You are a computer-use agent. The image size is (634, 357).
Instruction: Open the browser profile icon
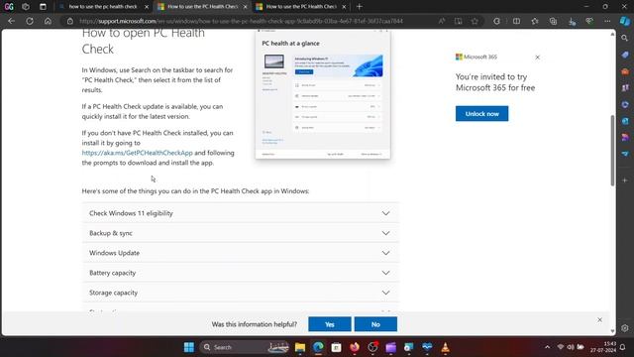click(9, 7)
